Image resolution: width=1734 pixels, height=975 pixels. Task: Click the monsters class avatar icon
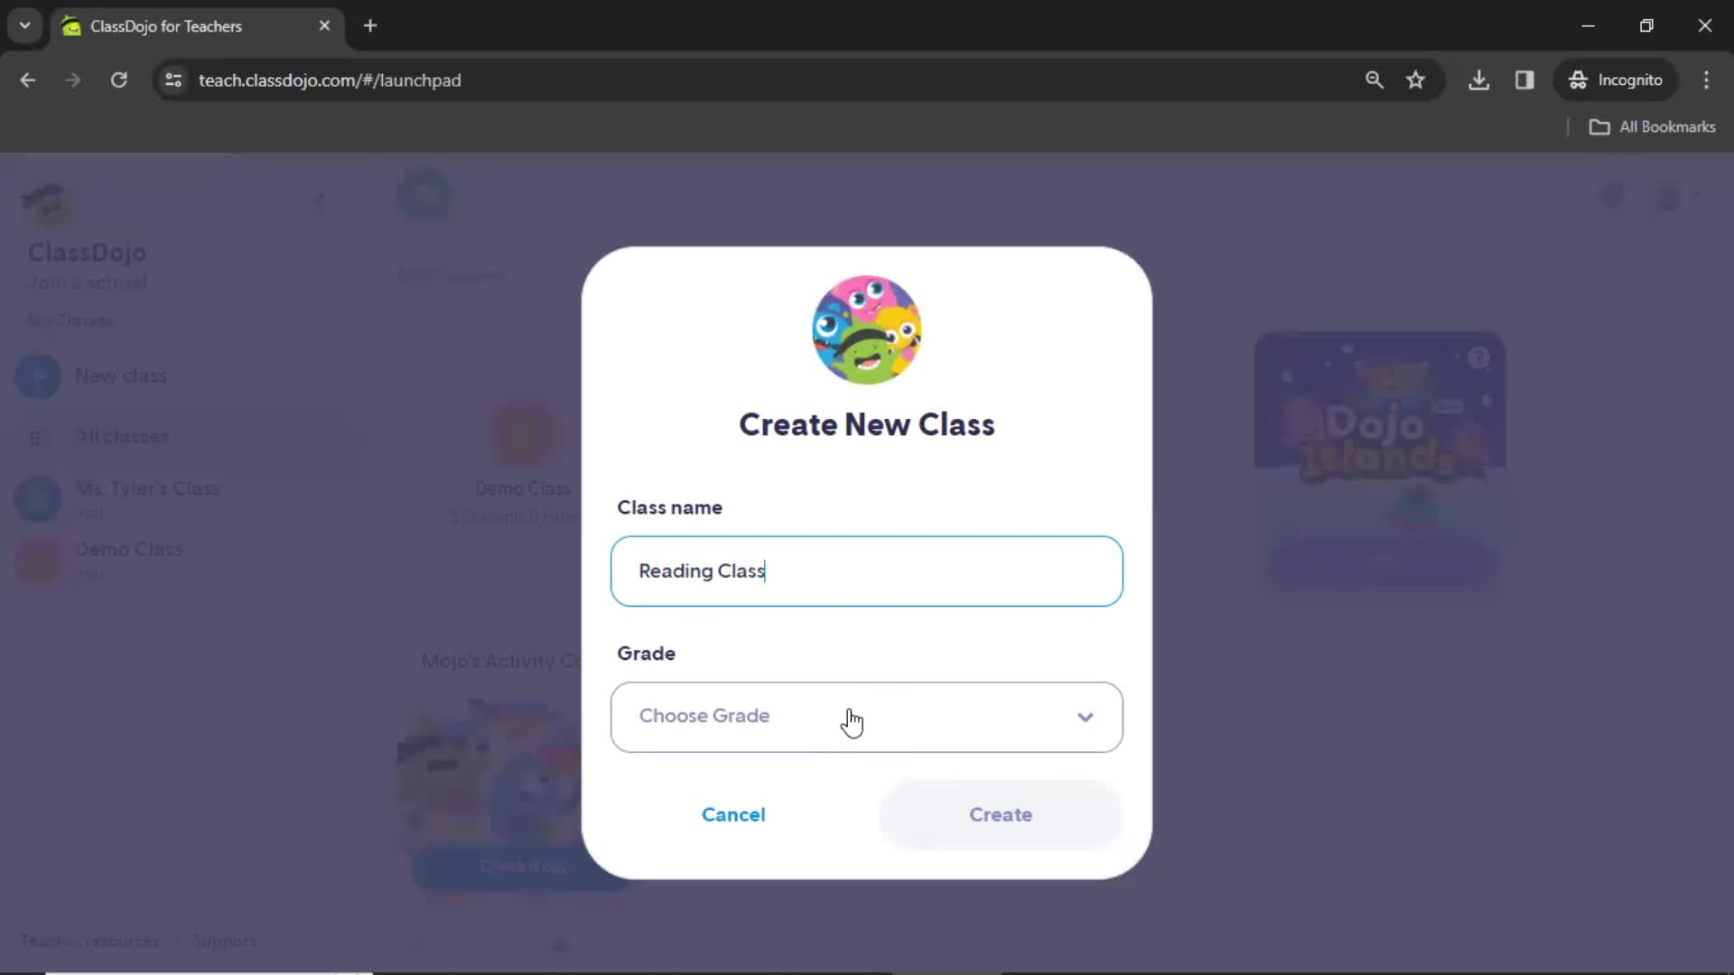[866, 330]
